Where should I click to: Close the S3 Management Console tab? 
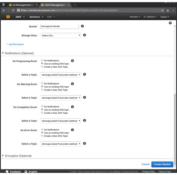click(x=37, y=5)
